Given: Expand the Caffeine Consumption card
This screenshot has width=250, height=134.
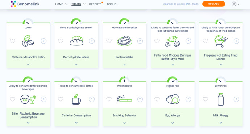Looking at the screenshot, I should tap(76, 123).
